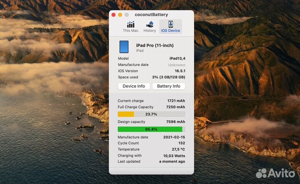Select the battery manufacture date 2021-02-15
The width and height of the screenshot is (300, 184).
[x=175, y=137]
